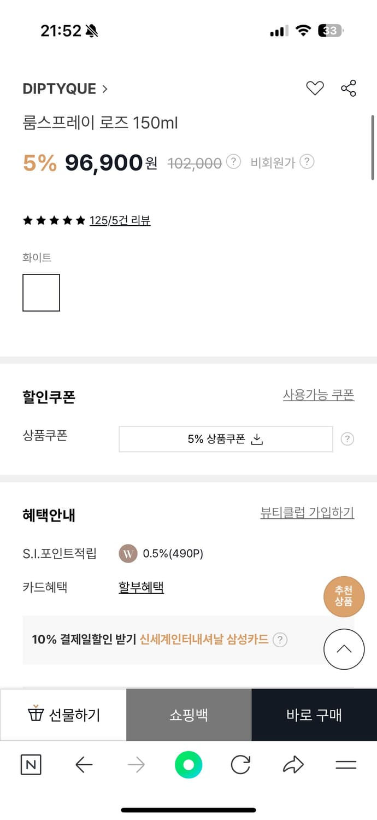
Task: Tap the help icon next to 삼성카드
Action: (280, 640)
